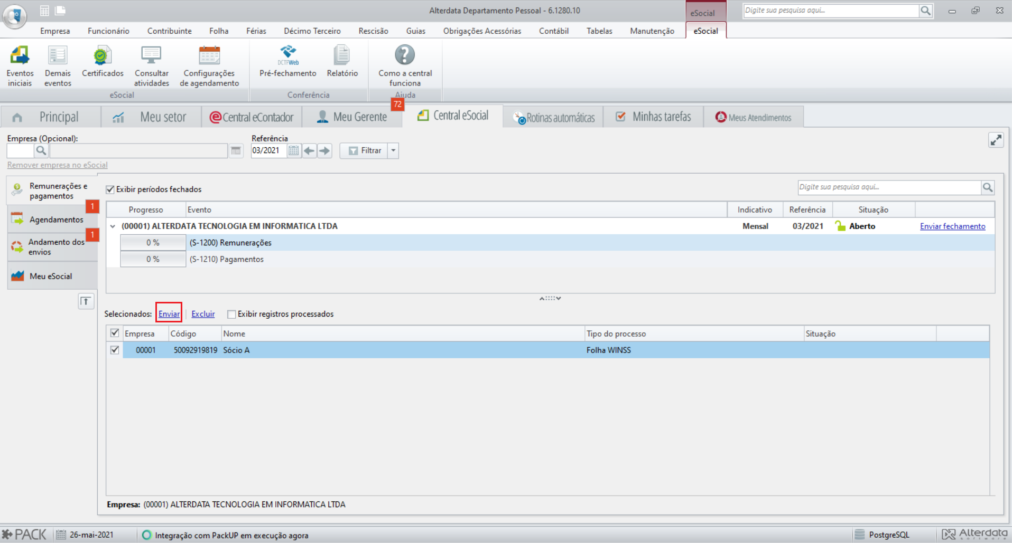Click the Referência date field
This screenshot has height=543, width=1012.
point(268,151)
